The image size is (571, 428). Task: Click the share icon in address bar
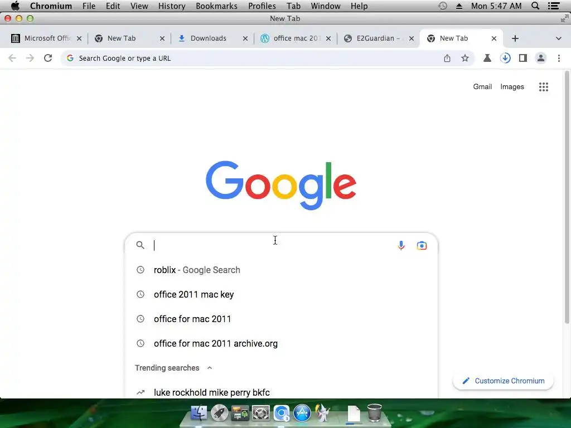point(447,58)
